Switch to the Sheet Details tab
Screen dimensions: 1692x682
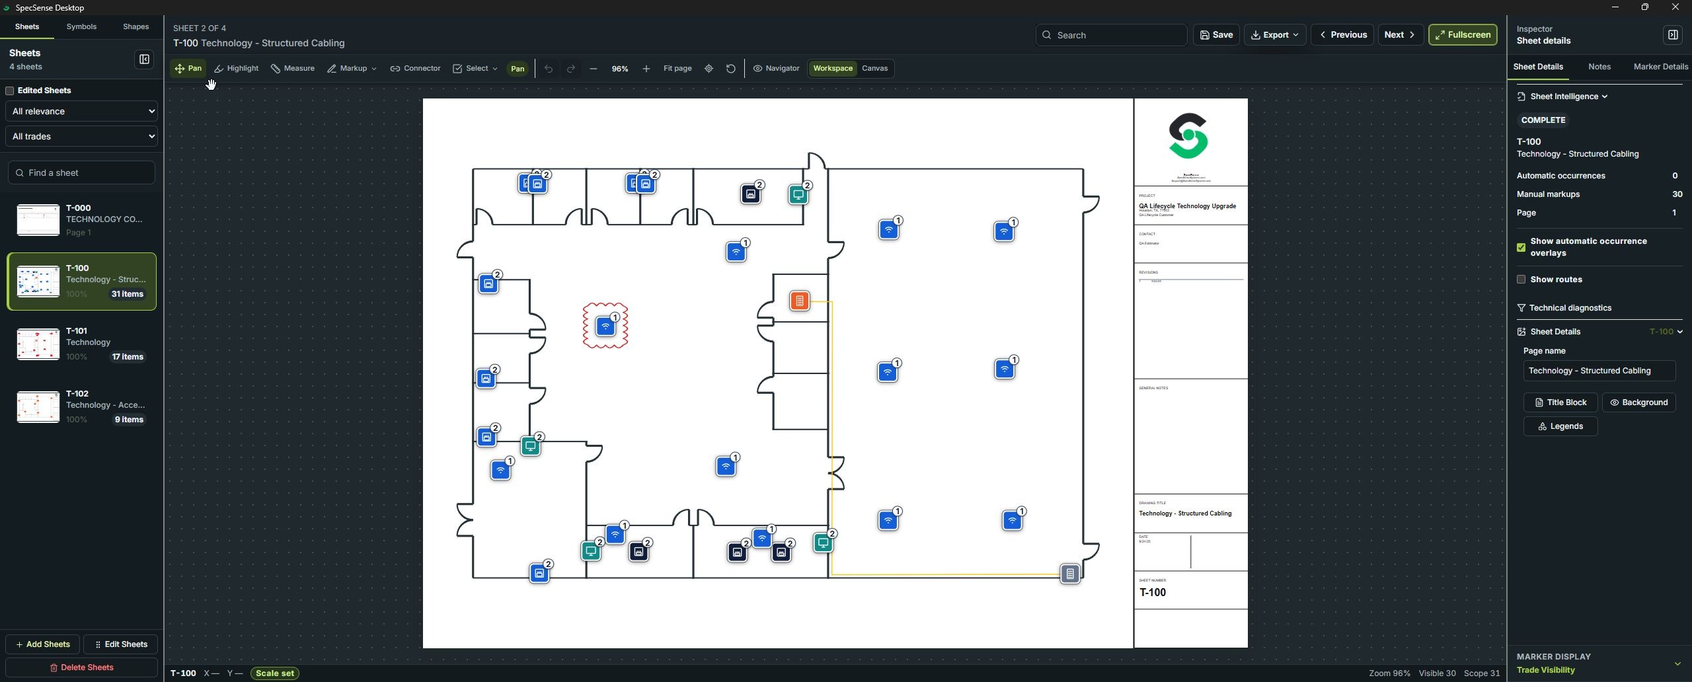click(x=1538, y=67)
